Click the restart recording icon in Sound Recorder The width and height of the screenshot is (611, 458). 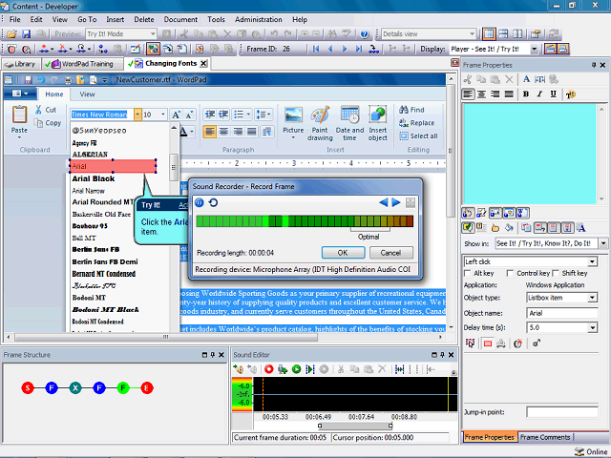(x=213, y=203)
